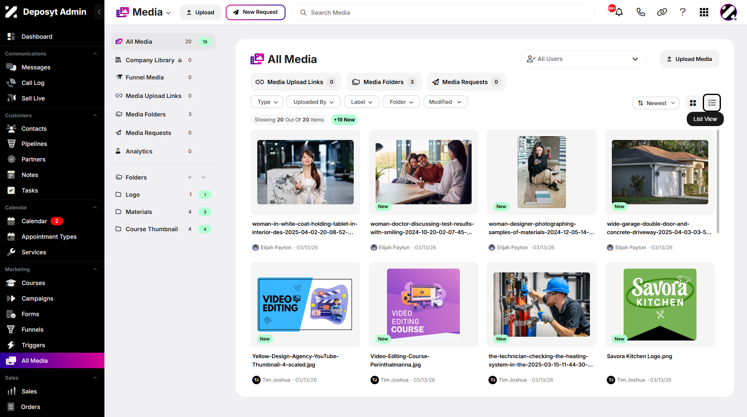
Task: Open the notifications bell
Action: pos(619,12)
